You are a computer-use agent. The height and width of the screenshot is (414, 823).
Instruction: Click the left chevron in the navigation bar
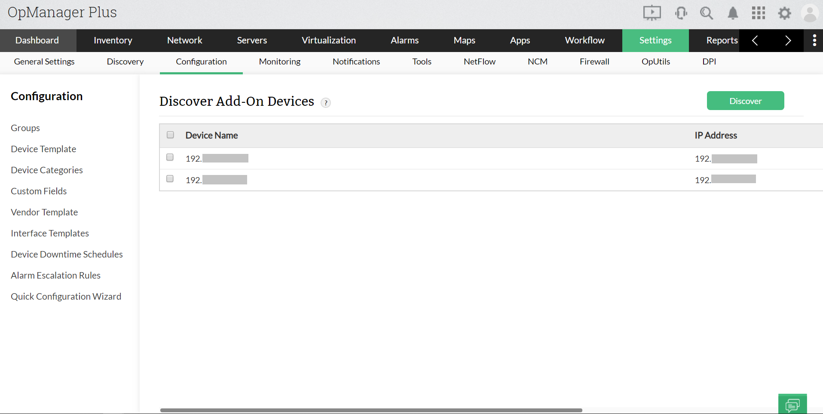tap(755, 40)
